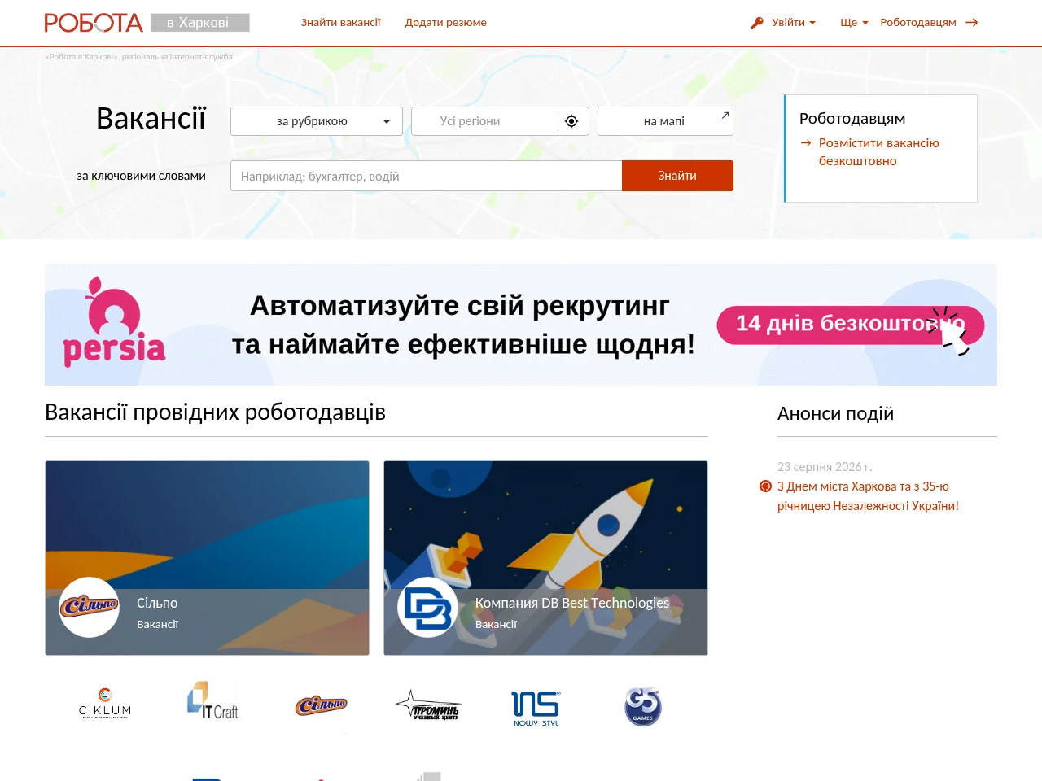Image resolution: width=1042 pixels, height=781 pixels.
Task: Click the DB Best Technologies round logo
Action: [x=428, y=607]
